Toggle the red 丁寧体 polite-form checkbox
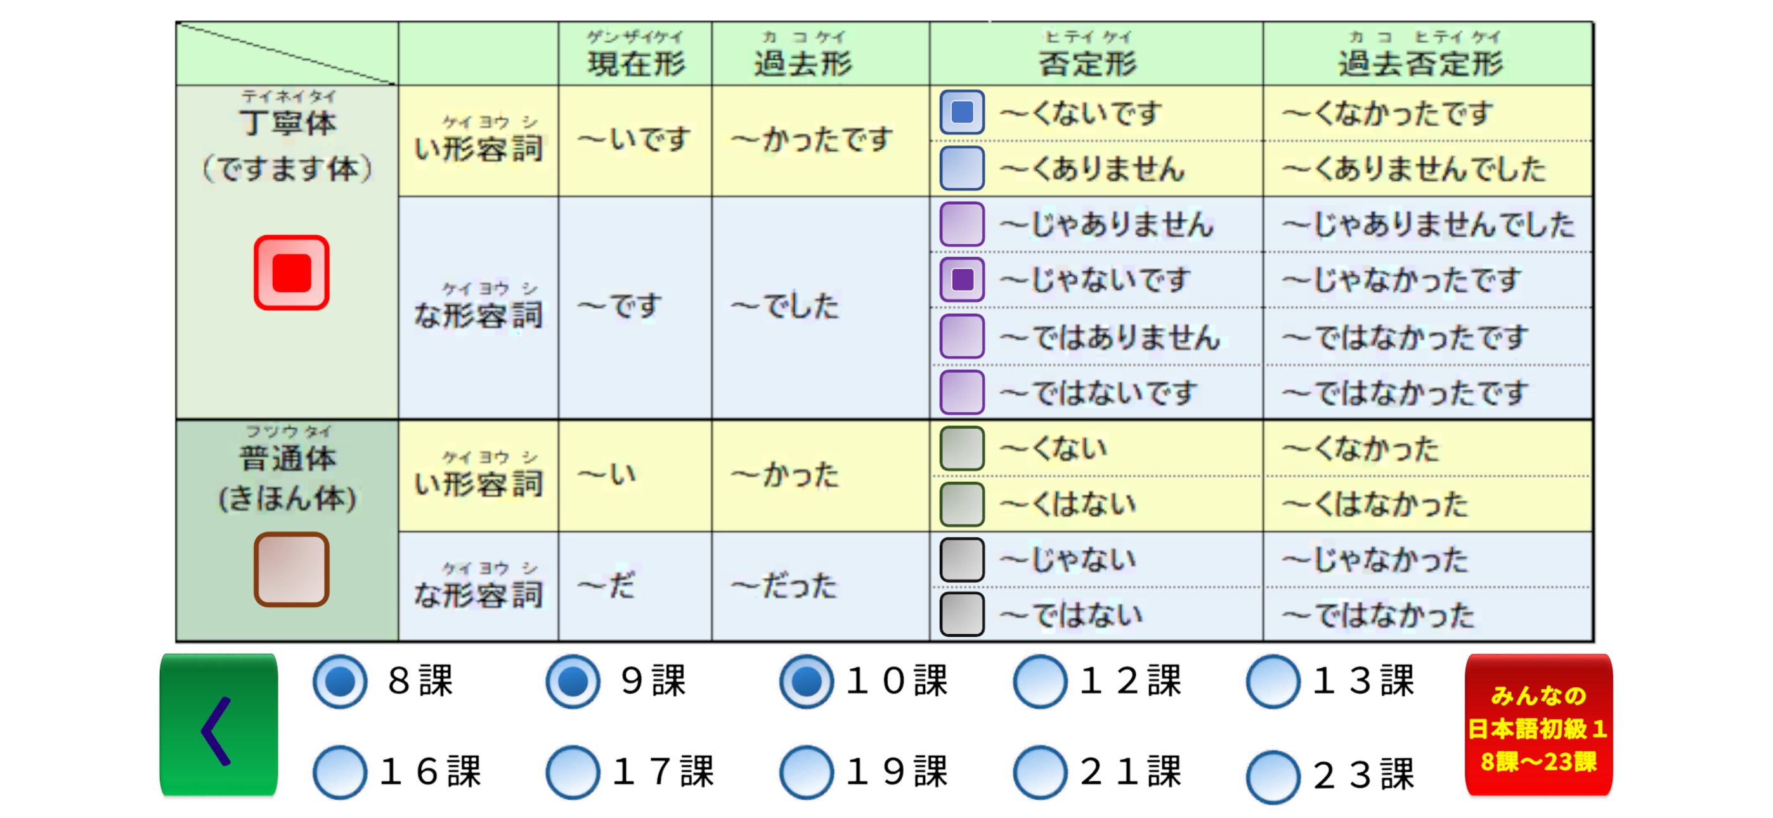Screen dimensions: 1773x818 coord(291,273)
